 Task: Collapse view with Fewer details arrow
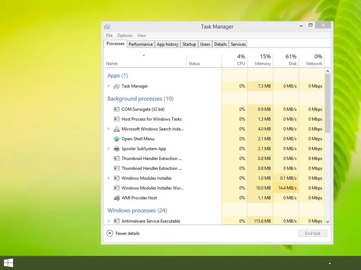(x=110, y=233)
